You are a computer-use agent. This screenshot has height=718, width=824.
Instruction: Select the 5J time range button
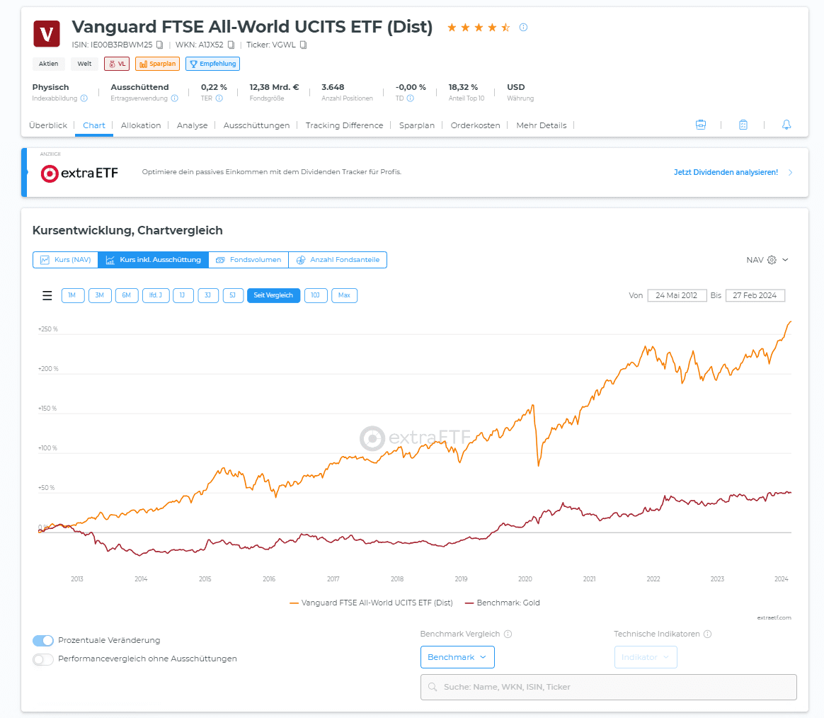click(x=233, y=295)
